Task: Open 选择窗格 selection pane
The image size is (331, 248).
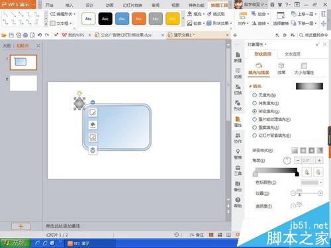Action: coord(281,19)
